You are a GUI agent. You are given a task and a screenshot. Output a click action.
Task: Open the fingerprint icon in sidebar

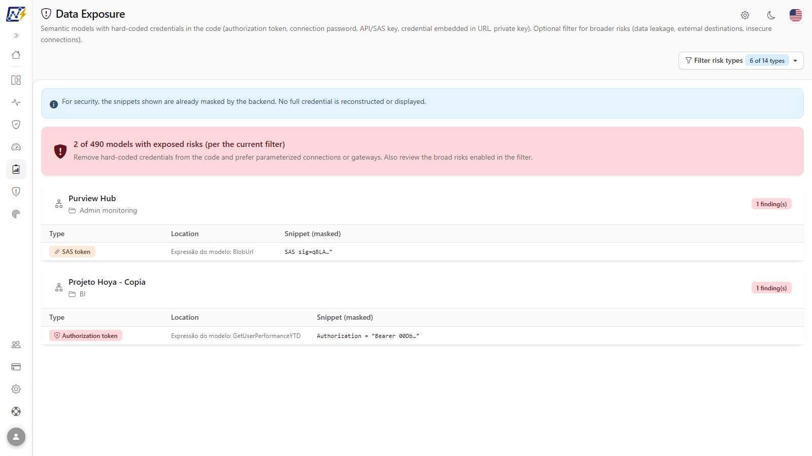(16, 214)
